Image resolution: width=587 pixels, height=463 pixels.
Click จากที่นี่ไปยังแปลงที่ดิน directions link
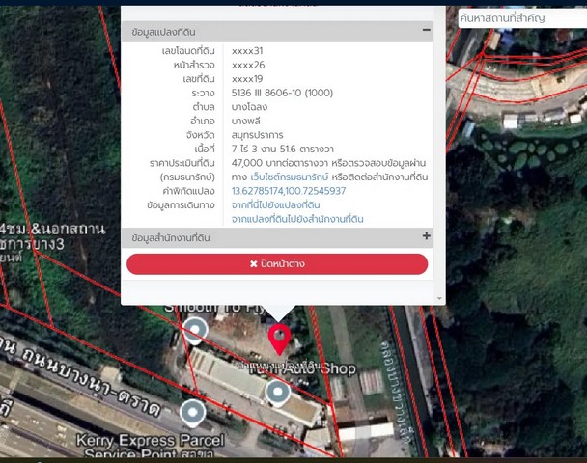click(x=275, y=205)
